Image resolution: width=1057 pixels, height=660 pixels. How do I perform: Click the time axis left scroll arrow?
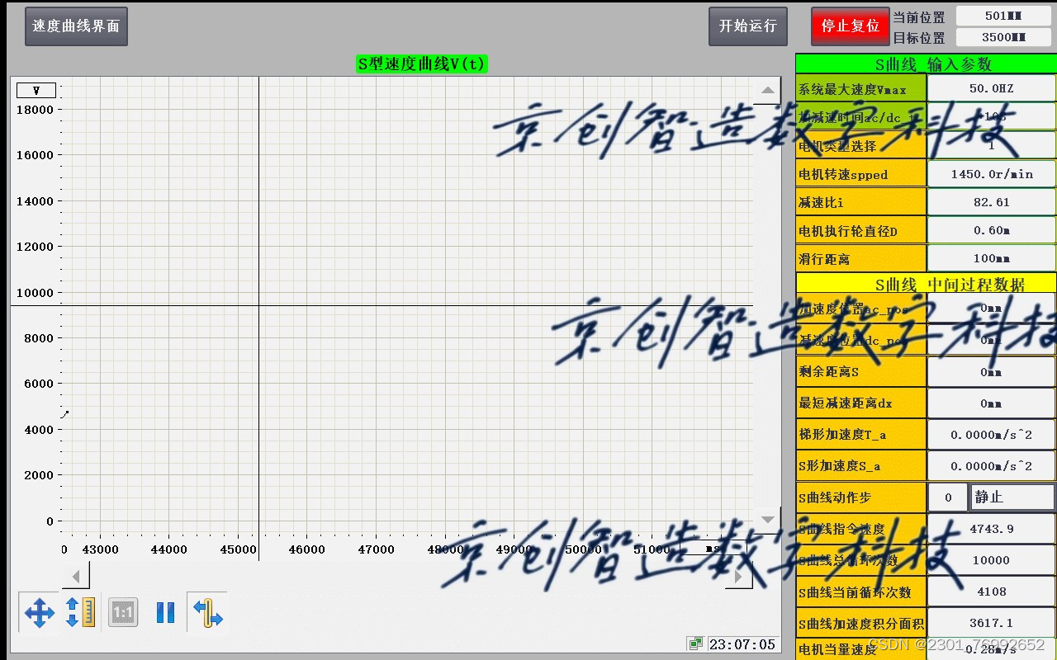[x=76, y=575]
